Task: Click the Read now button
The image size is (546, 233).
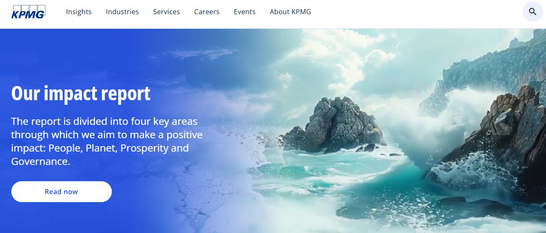Action: tap(62, 192)
